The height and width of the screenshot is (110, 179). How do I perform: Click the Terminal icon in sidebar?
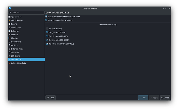[x=10, y=52]
